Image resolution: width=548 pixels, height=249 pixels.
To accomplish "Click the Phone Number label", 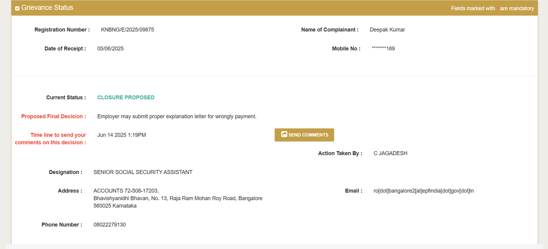I will pyautogui.click(x=62, y=225).
